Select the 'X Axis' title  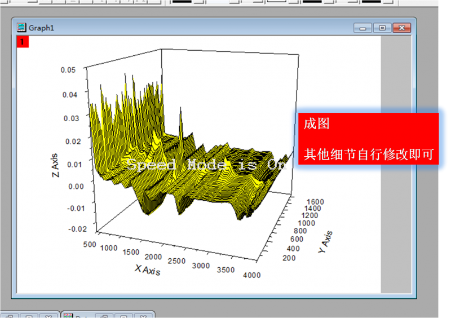[x=148, y=270]
